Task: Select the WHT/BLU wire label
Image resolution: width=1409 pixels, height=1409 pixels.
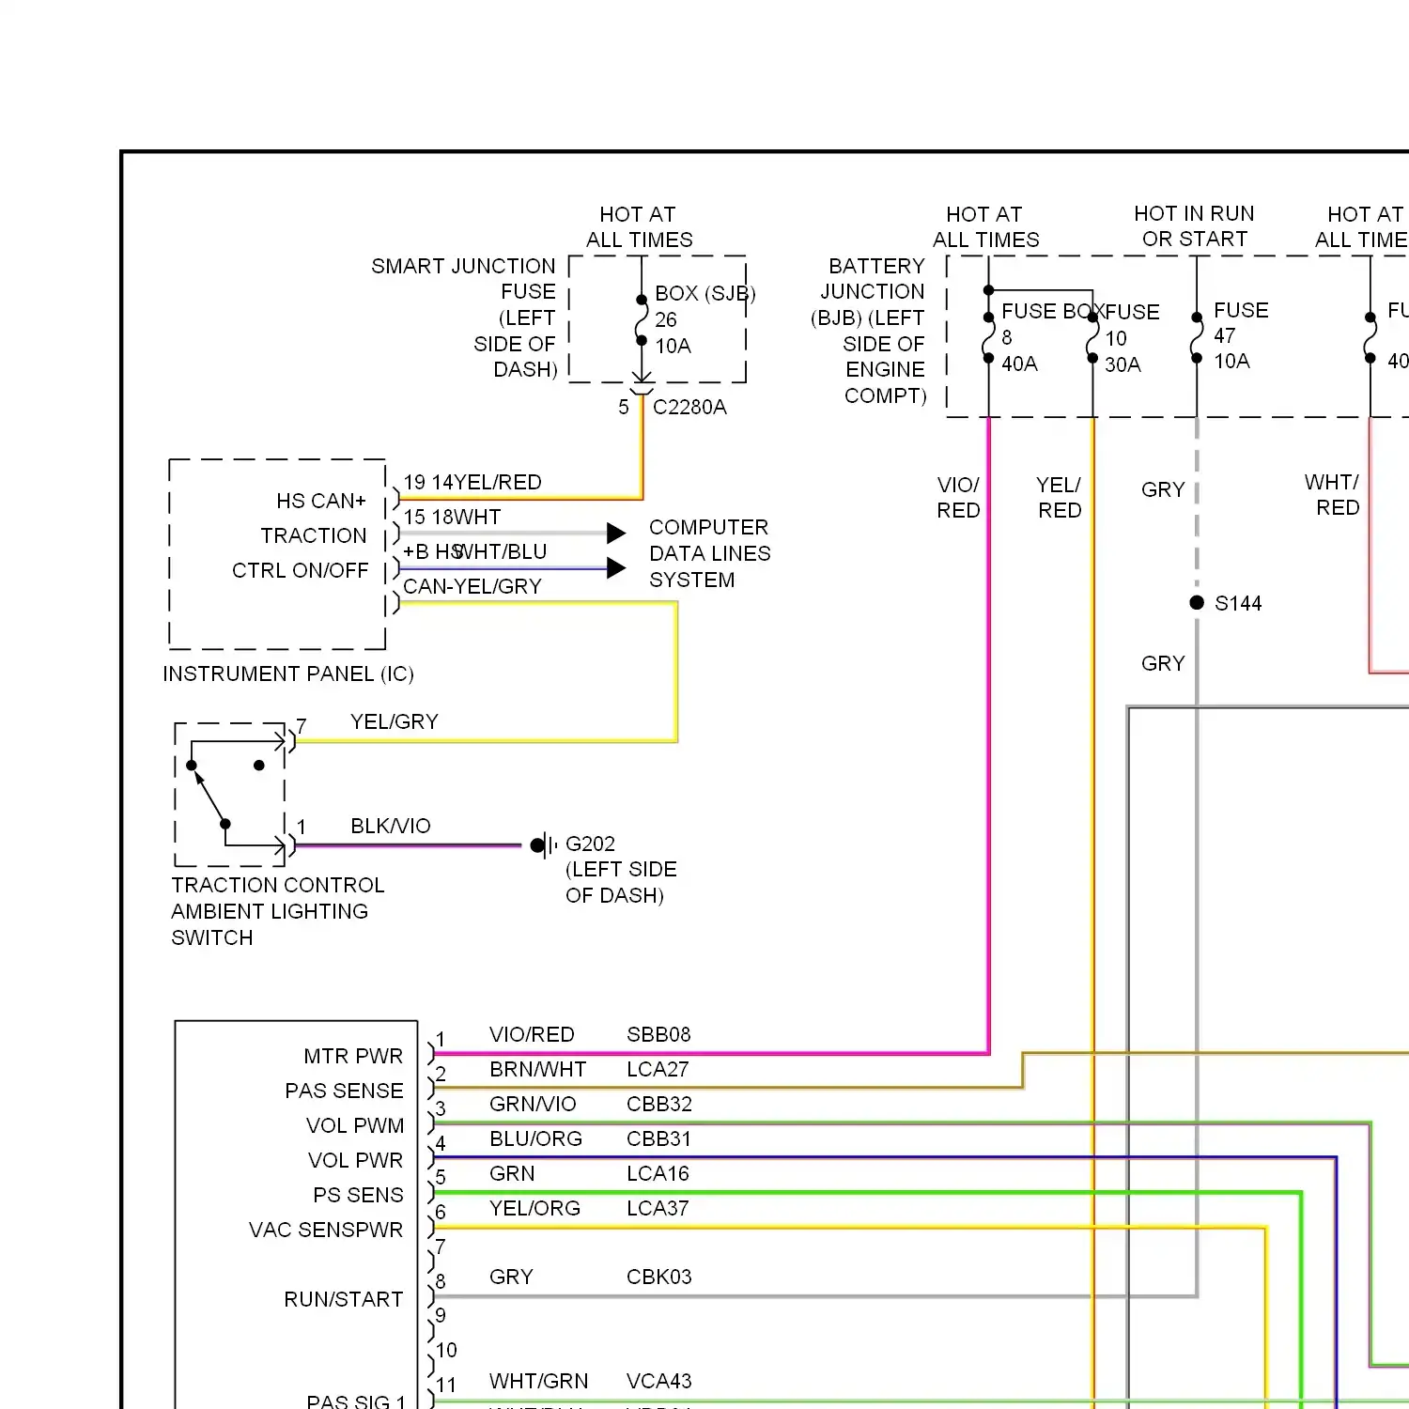Action: pyautogui.click(x=501, y=551)
